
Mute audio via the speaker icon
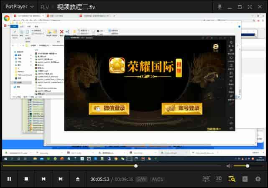coord(229,166)
